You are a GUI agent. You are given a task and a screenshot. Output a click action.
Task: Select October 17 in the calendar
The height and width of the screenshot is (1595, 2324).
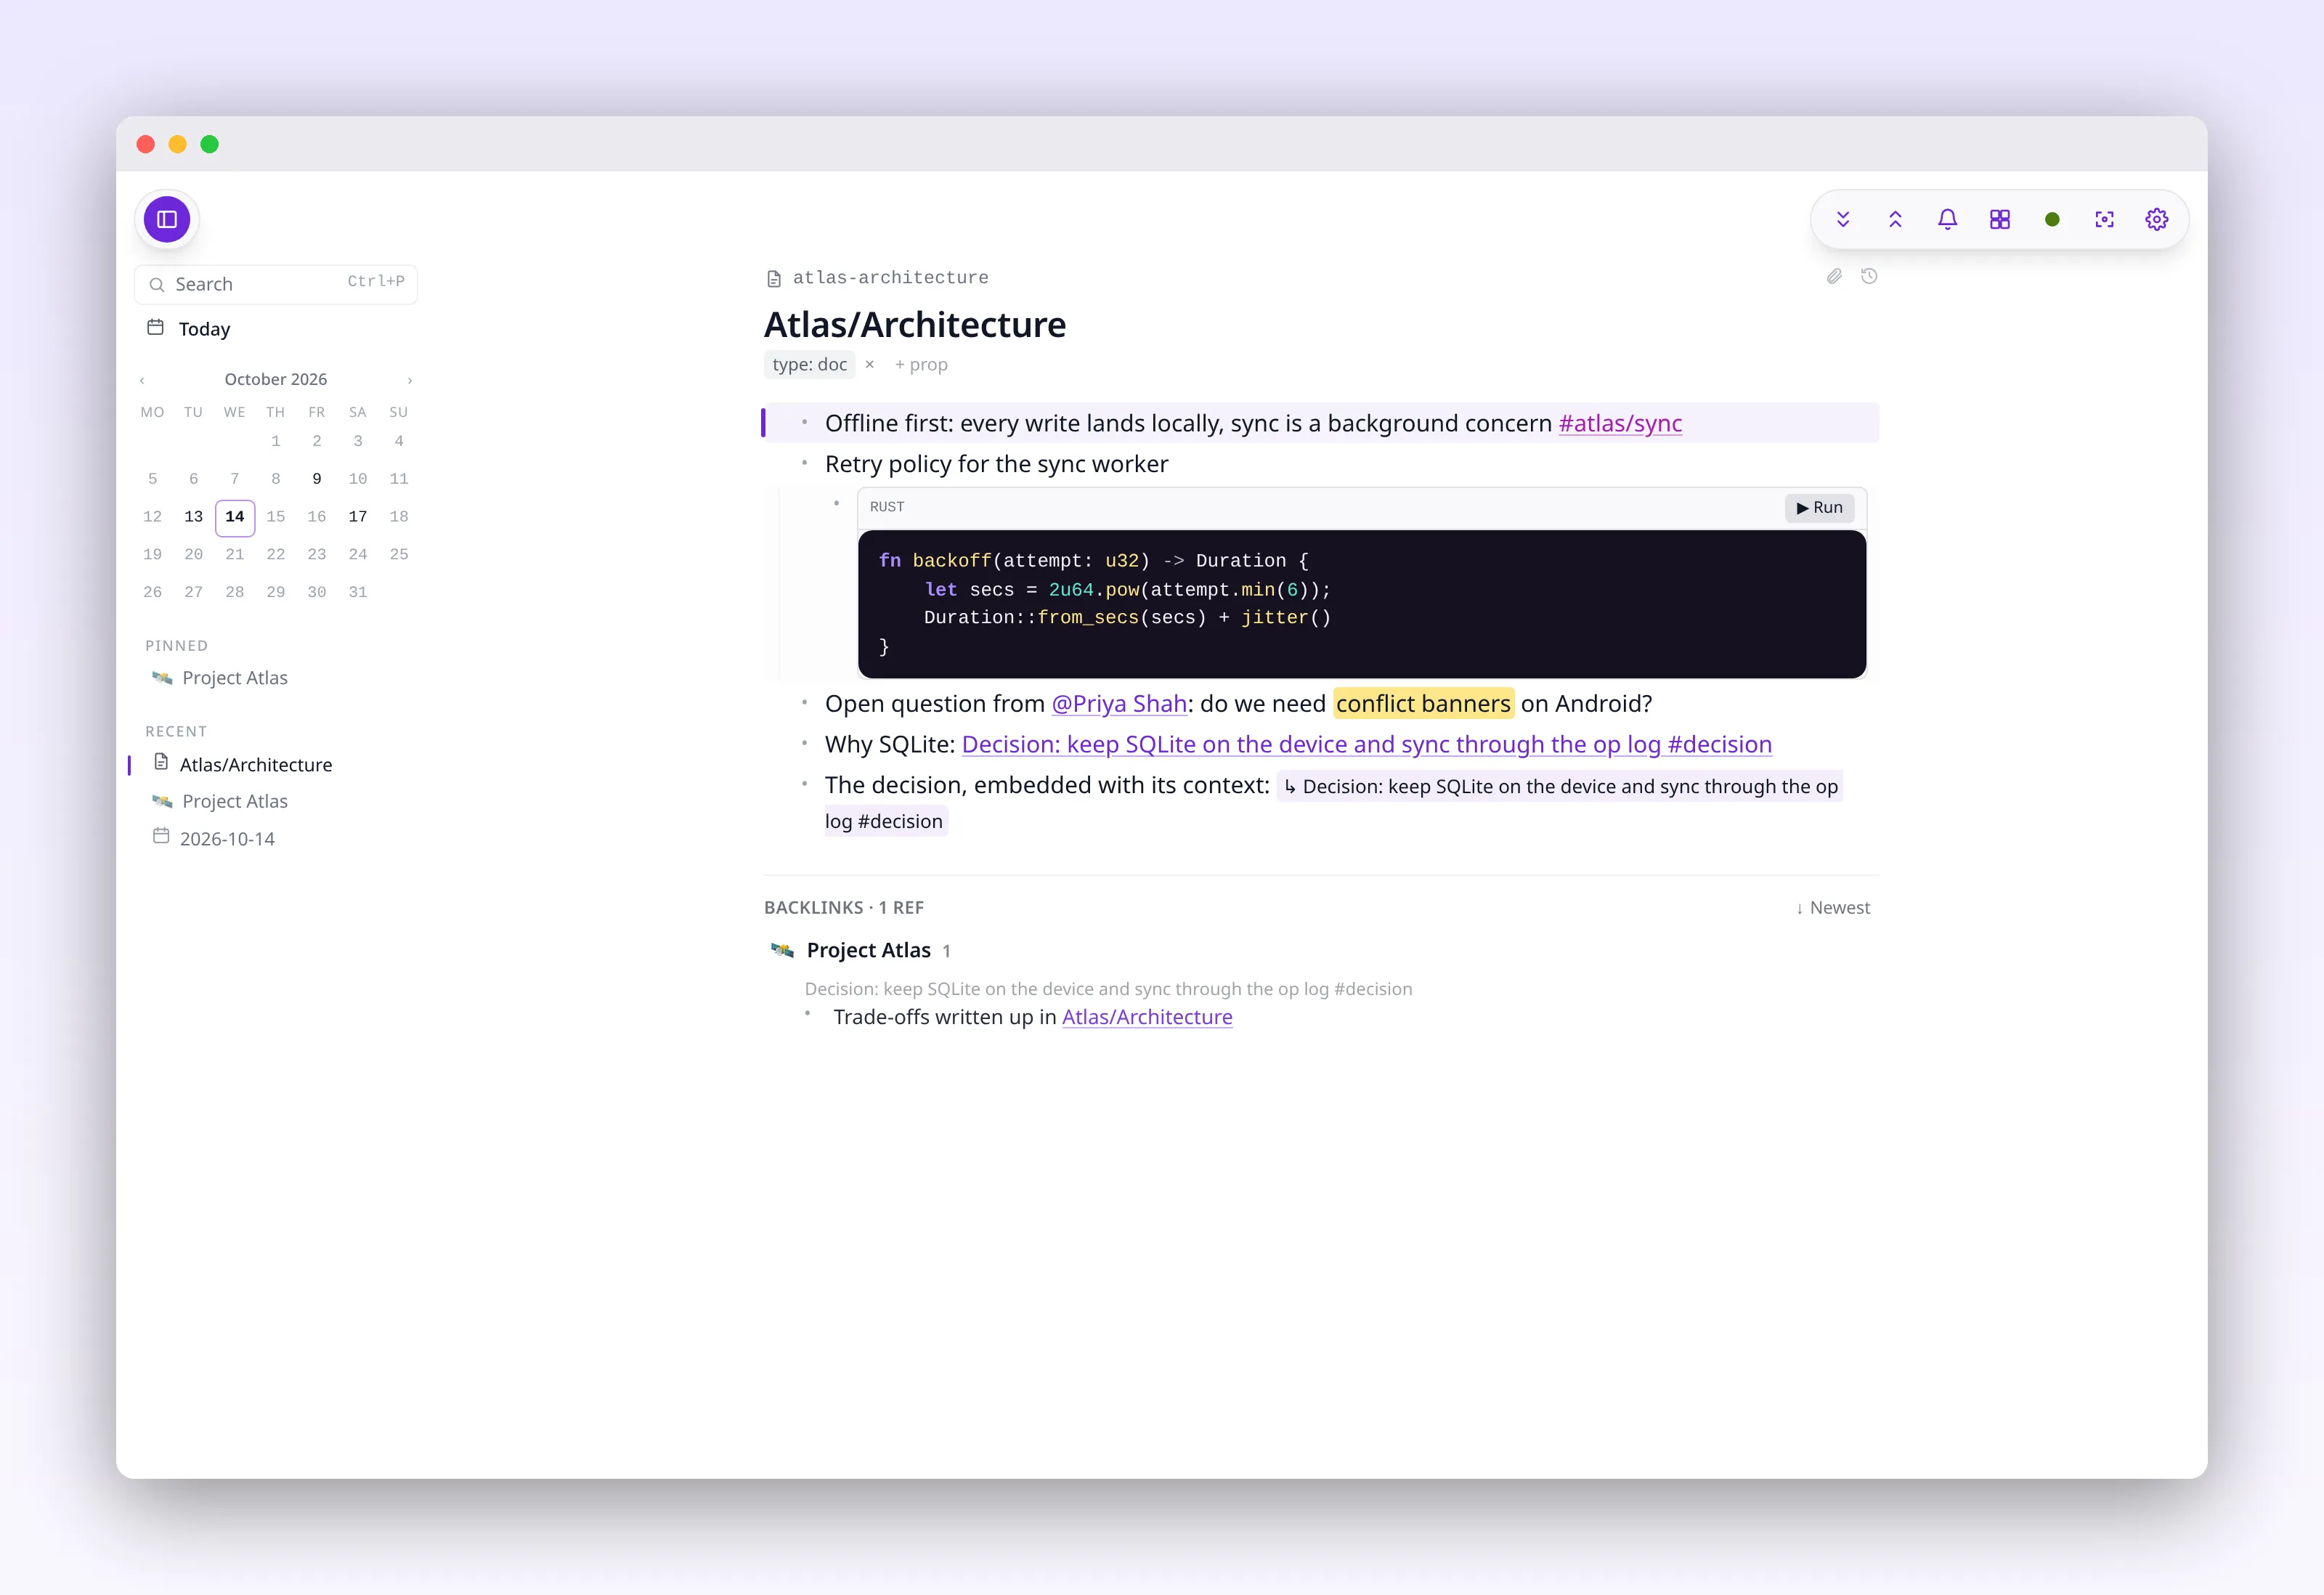358,517
